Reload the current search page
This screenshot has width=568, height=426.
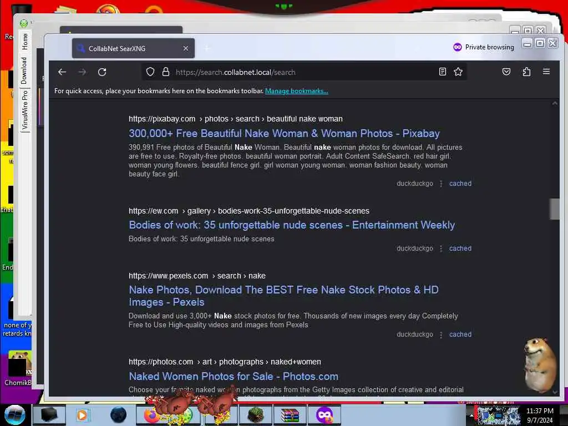[102, 72]
